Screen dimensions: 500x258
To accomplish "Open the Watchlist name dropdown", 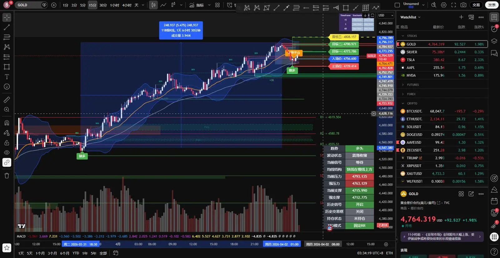I will point(419,17).
